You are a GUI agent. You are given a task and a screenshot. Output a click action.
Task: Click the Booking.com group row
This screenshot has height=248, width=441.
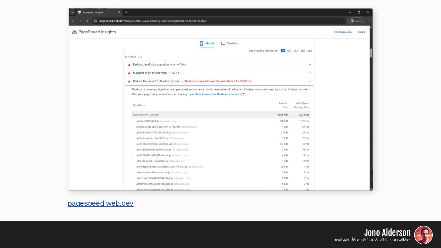[221, 115]
